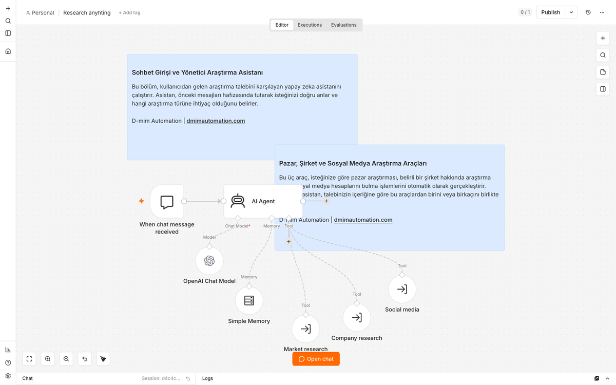Toggle the right side panel icon

[x=603, y=89]
